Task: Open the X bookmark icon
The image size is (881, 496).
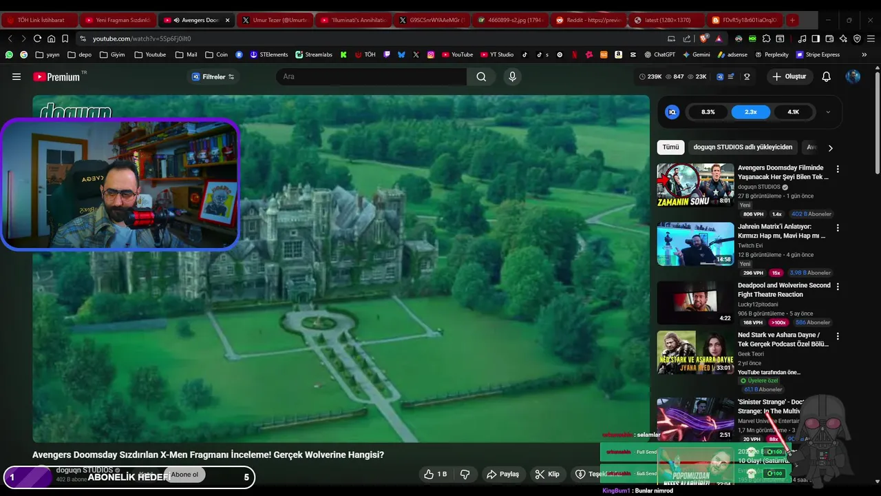Action: pos(416,54)
